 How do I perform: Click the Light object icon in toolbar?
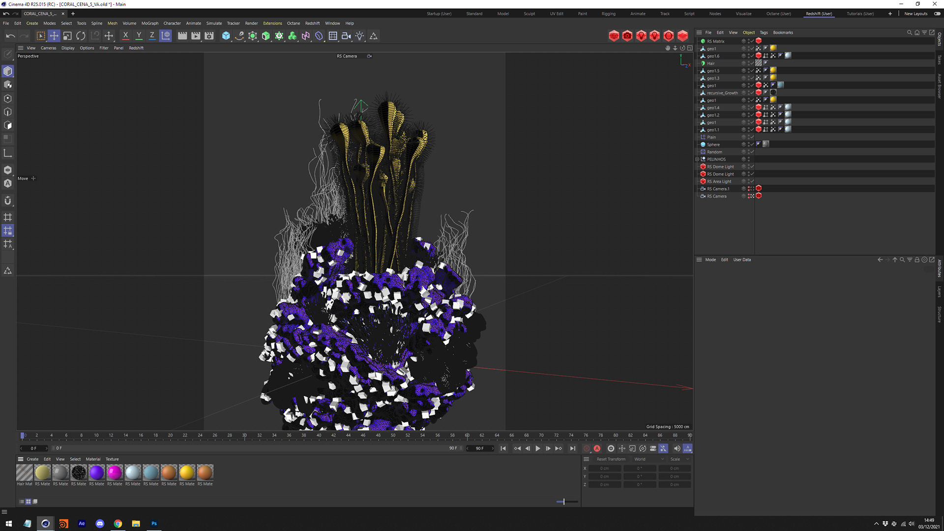tap(360, 36)
